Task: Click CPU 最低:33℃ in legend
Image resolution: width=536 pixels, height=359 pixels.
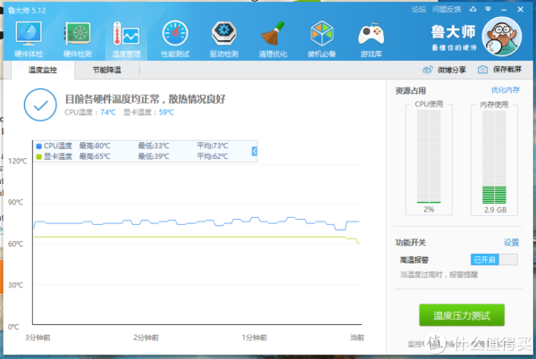Action: 154,146
